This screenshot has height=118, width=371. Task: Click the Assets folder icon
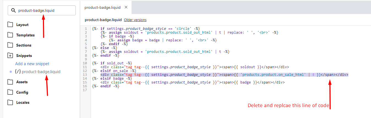(10, 82)
